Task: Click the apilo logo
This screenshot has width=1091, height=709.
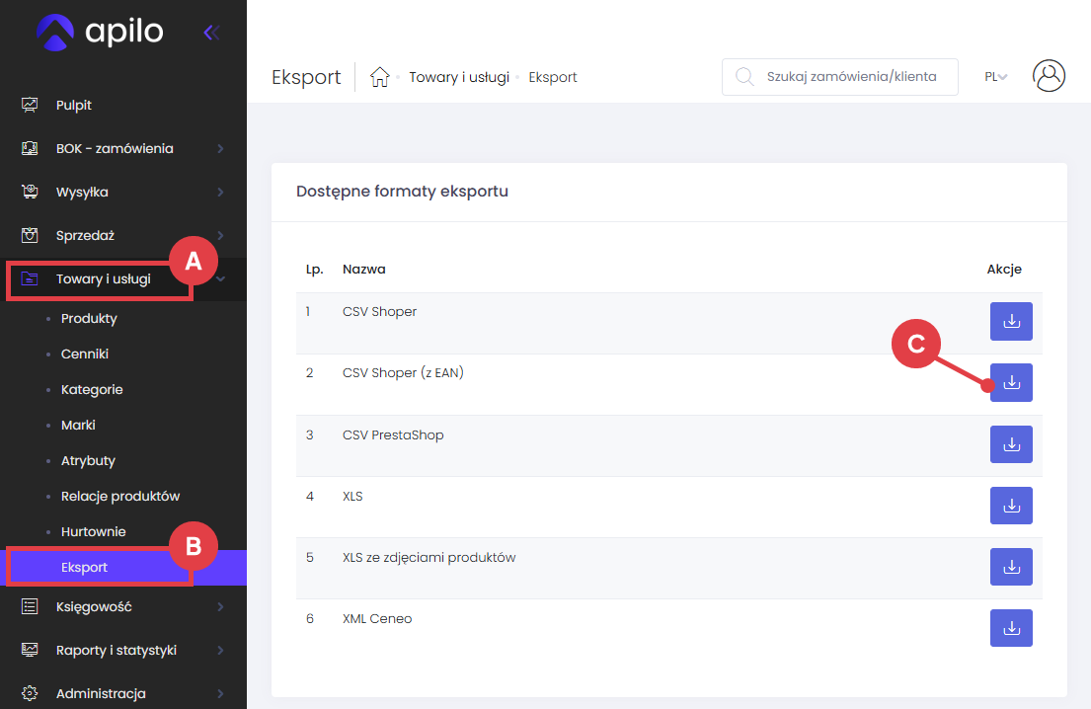Action: [x=99, y=32]
